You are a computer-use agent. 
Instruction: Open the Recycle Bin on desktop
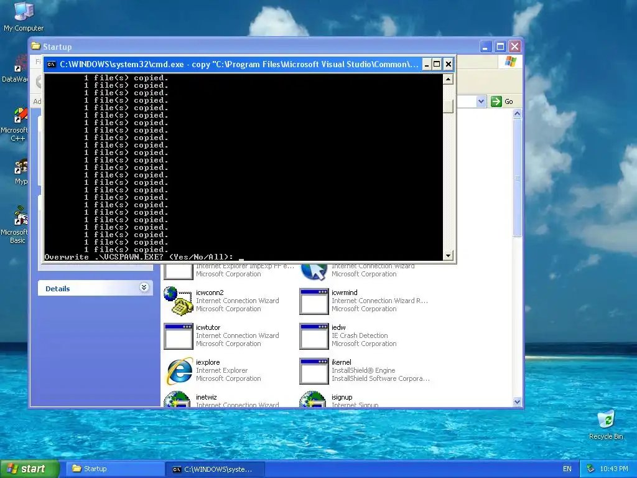pos(606,424)
